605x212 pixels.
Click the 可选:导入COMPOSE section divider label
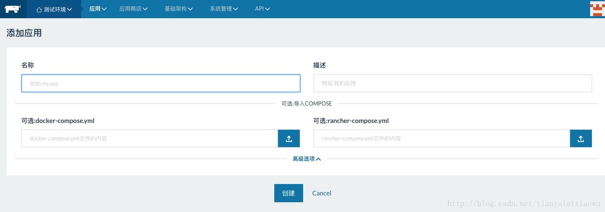coord(307,103)
